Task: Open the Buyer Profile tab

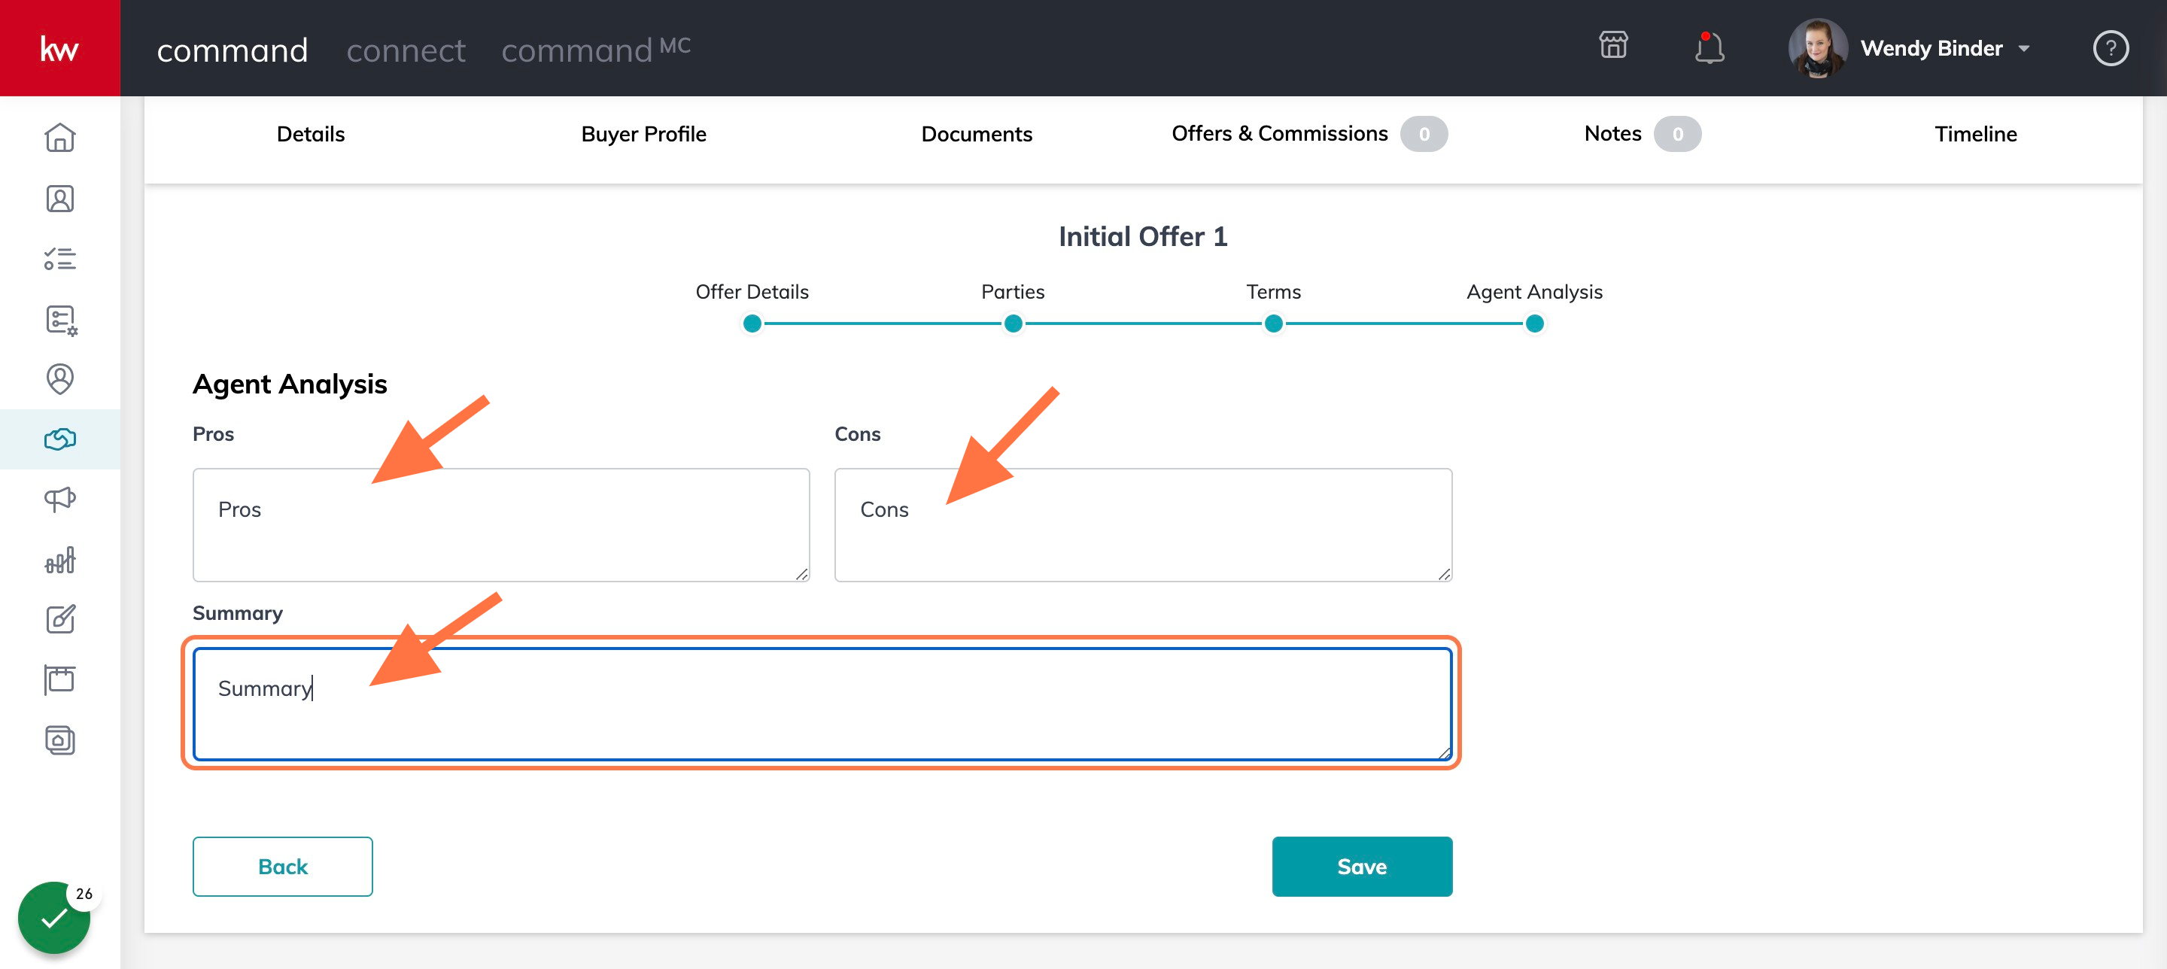Action: 643,134
